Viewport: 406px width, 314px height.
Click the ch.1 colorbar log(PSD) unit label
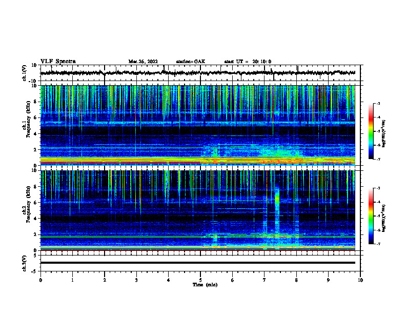tap(384, 134)
